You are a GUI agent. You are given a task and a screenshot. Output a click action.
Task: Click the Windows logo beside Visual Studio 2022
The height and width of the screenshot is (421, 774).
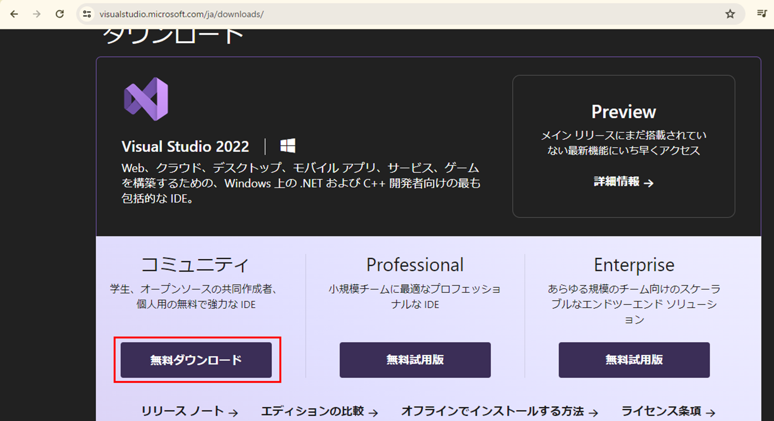pyautogui.click(x=288, y=145)
